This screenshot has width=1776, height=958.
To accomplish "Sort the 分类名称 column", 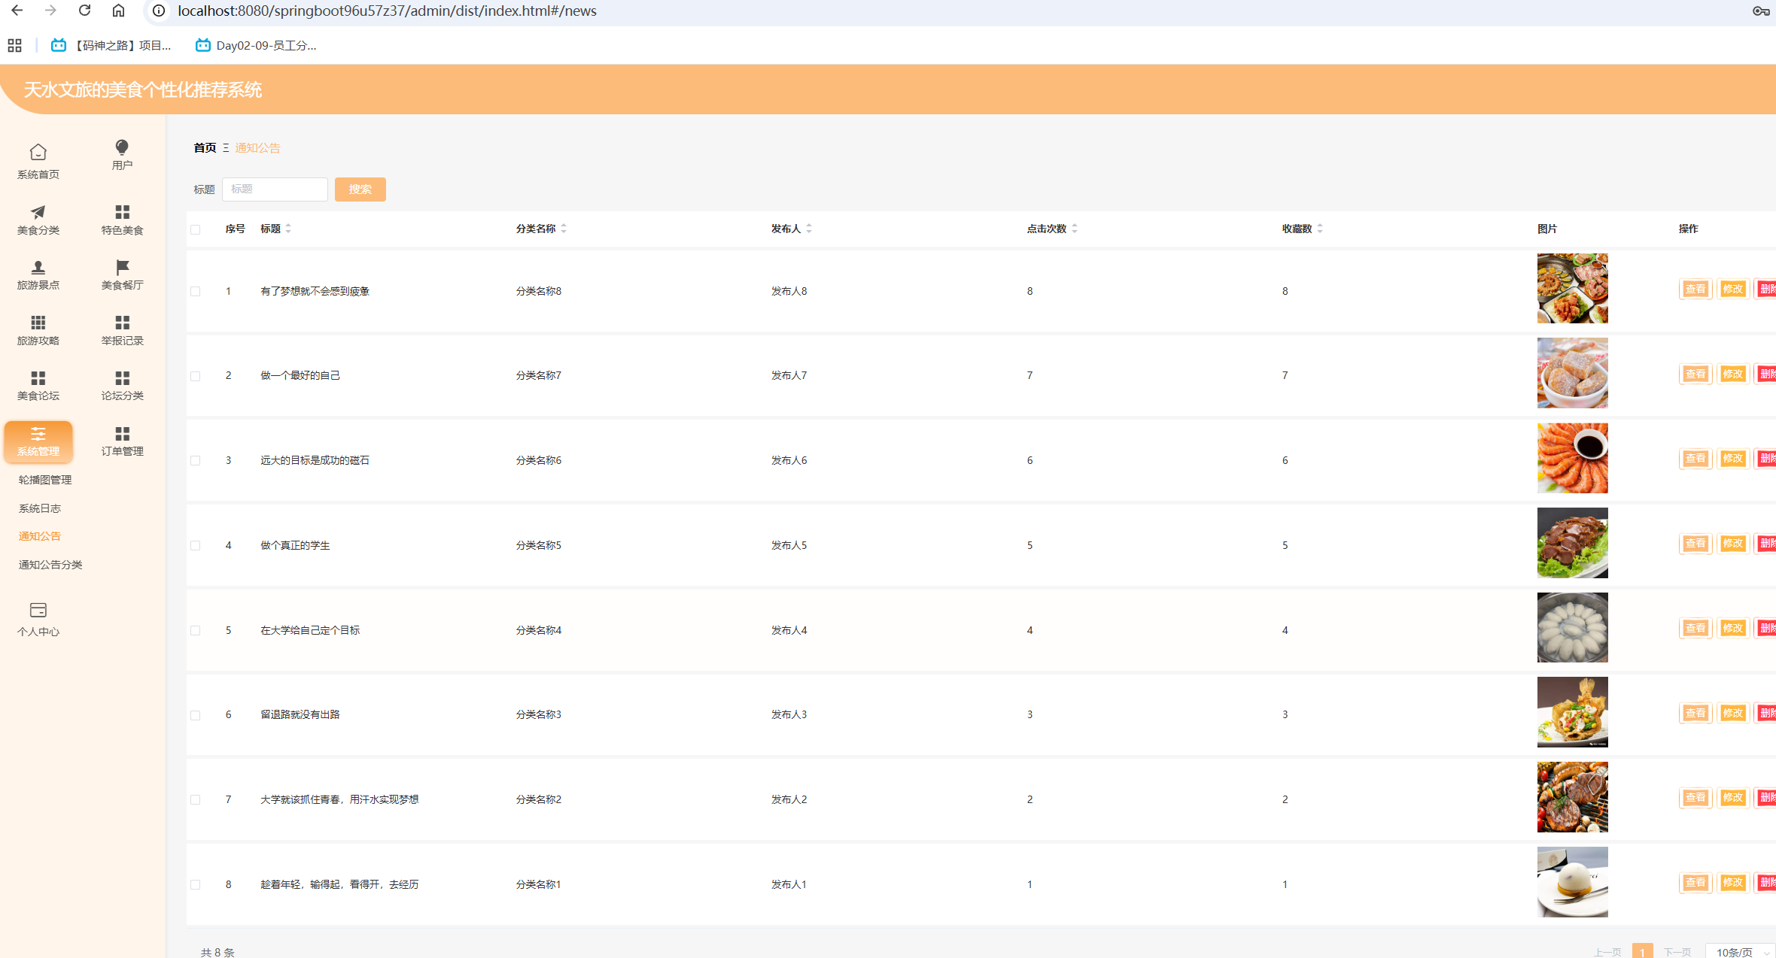I will pos(564,229).
